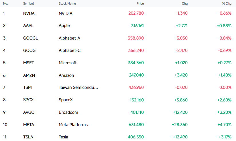Click NVIDIA's -0.66% change value
This screenshot has height=141, width=236.
pyautogui.click(x=225, y=13)
